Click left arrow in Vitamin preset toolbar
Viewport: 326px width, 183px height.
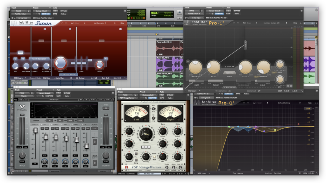click(81, 100)
